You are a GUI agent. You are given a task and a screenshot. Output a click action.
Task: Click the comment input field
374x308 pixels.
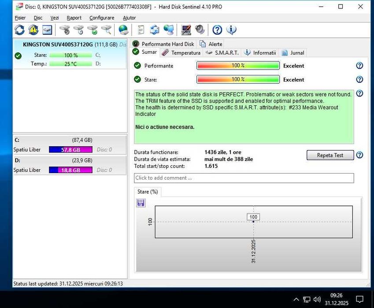click(244, 178)
